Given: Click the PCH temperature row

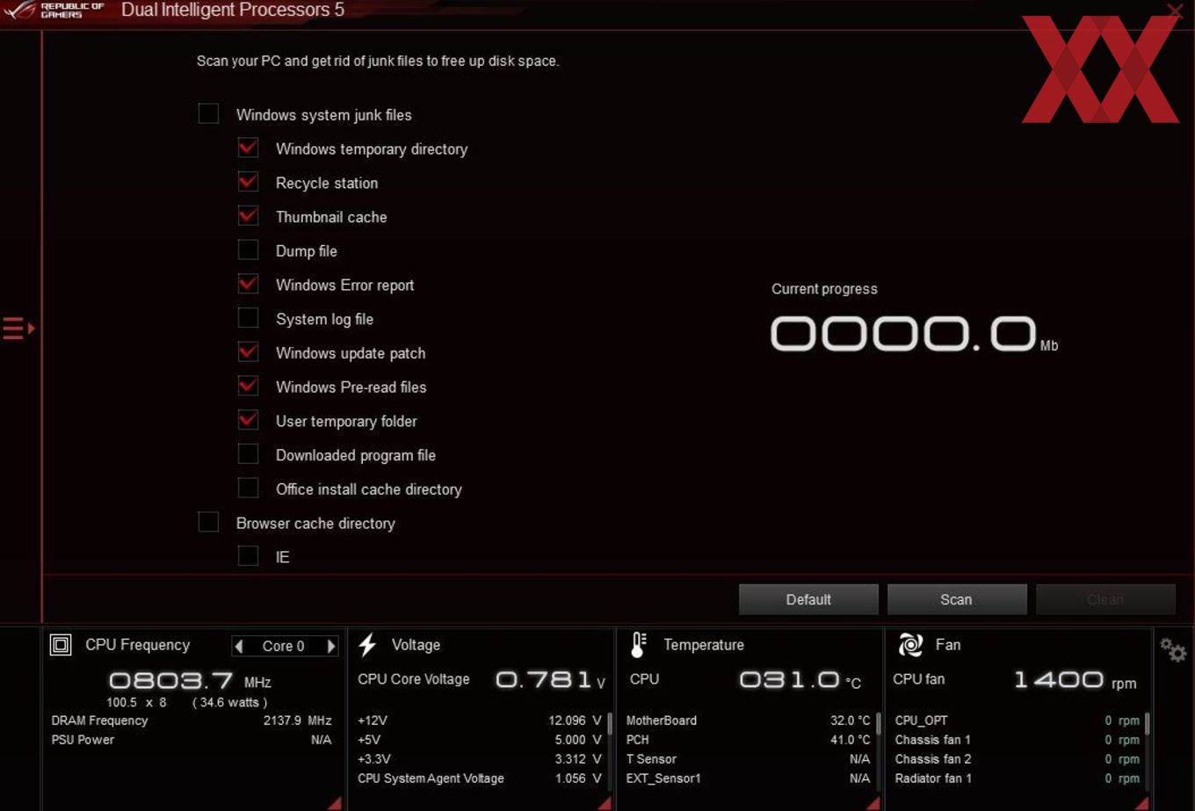Looking at the screenshot, I should (748, 740).
